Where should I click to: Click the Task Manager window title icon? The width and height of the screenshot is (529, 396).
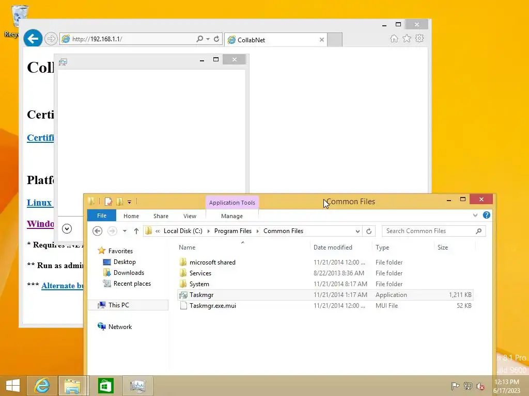(63, 62)
